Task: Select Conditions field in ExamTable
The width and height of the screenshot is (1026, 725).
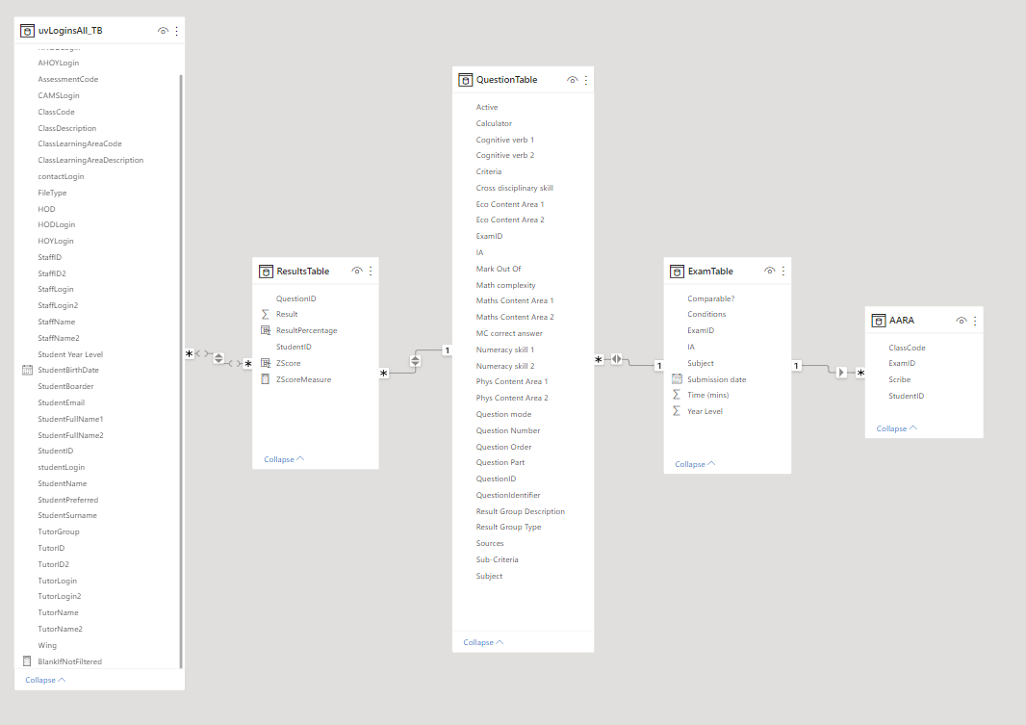Action: pyautogui.click(x=706, y=314)
